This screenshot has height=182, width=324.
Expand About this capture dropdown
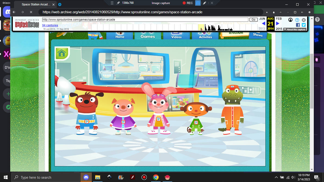[x=295, y=29]
